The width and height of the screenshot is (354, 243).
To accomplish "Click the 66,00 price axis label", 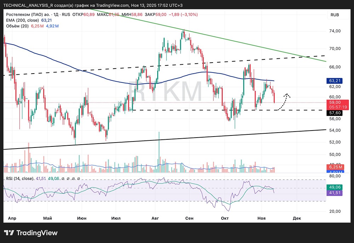I will click(x=335, y=67).
